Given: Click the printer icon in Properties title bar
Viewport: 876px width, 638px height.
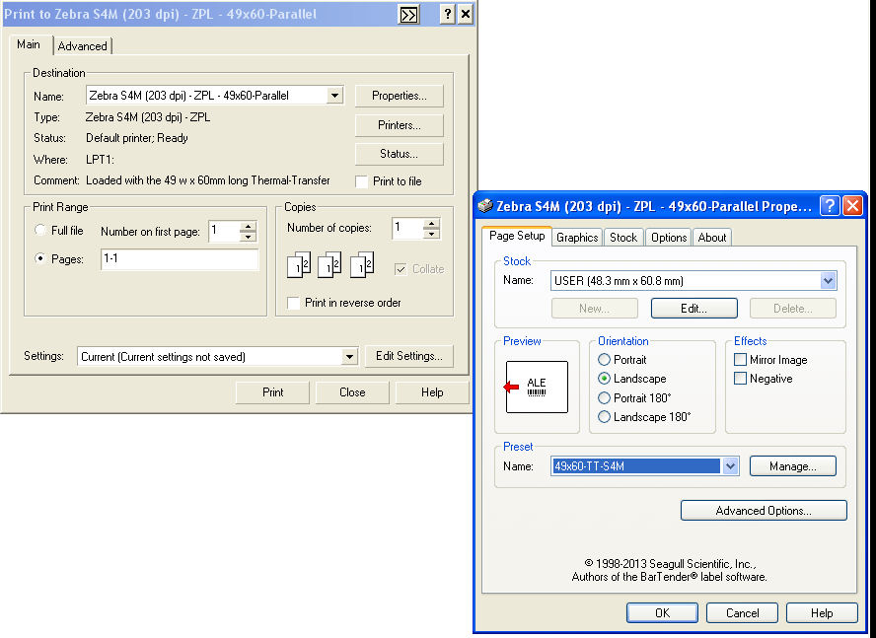Looking at the screenshot, I should pos(485,206).
